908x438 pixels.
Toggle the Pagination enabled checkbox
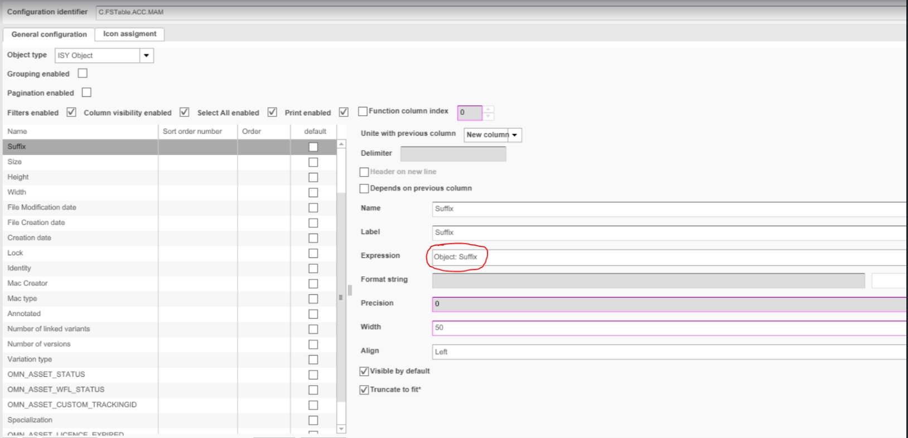pyautogui.click(x=86, y=93)
